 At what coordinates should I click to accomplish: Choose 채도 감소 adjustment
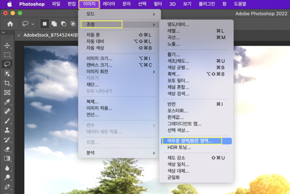coord(196,158)
